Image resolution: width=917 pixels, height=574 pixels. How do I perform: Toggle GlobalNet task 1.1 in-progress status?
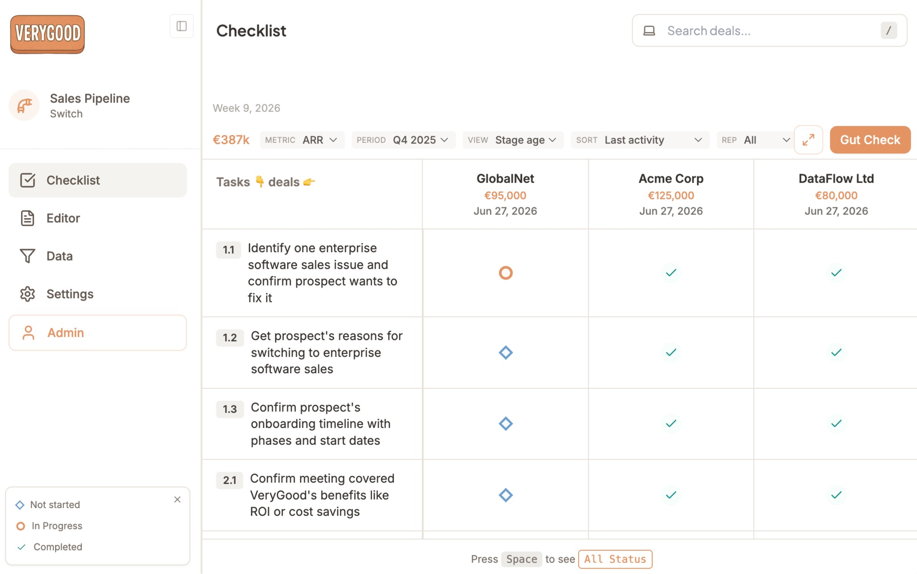click(506, 273)
